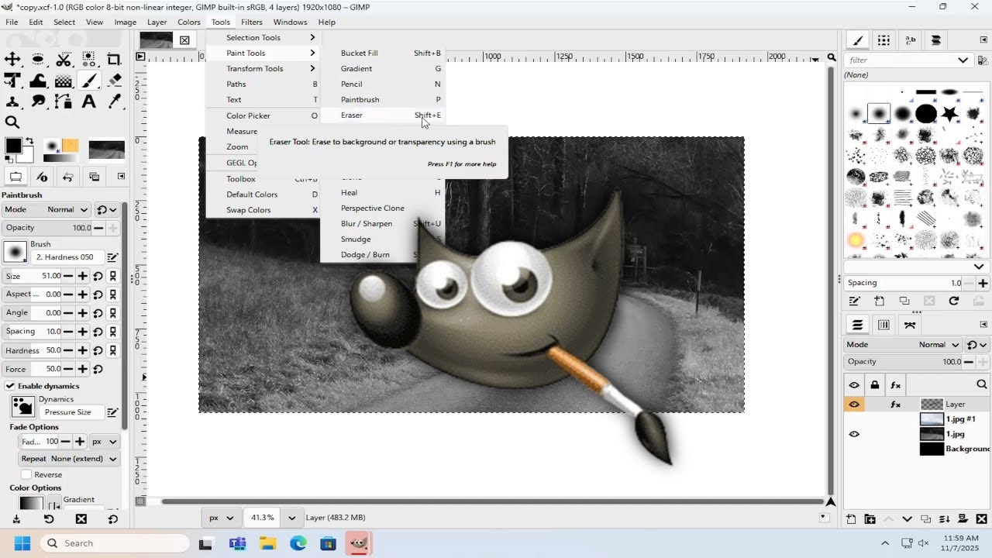Image resolution: width=992 pixels, height=558 pixels.
Task: Open Paintbrush Mode Normal dropdown
Action: (x=46, y=209)
